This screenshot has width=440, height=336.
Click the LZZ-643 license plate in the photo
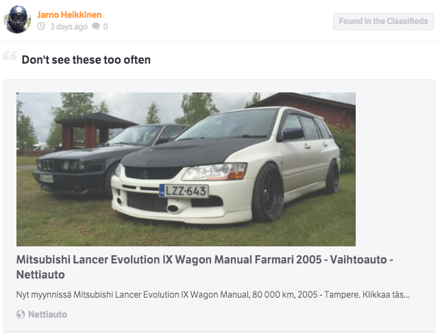point(184,191)
